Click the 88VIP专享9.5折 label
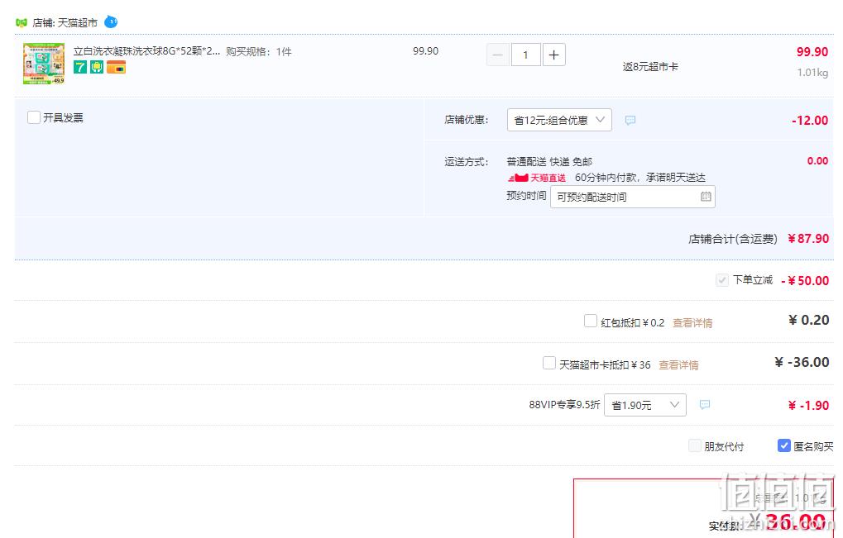The height and width of the screenshot is (538, 843). coord(564,404)
